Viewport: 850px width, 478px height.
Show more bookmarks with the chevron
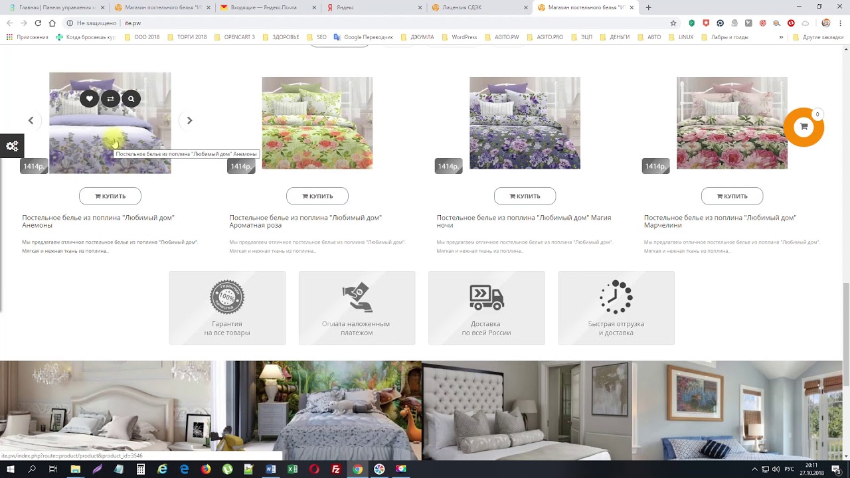(x=781, y=37)
